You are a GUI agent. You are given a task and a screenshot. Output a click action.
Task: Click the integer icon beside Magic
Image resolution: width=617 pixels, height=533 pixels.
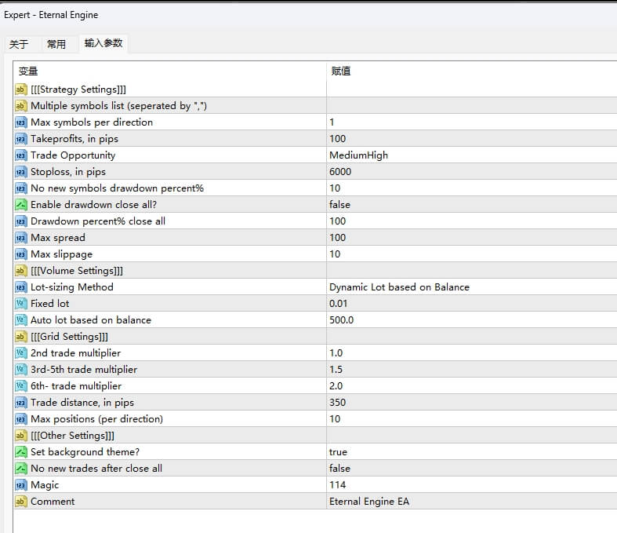tap(21, 485)
